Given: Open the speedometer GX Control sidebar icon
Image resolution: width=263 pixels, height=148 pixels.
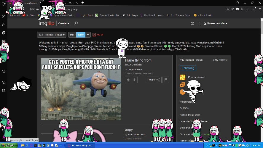Looking at the screenshot, I should pyautogui.click(x=4, y=16).
